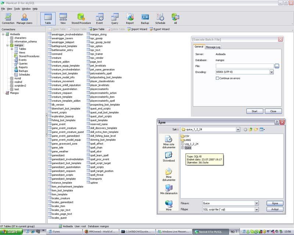Viewport: 294px width, 235px height.
Task: Click the All toolbar icon
Action: tap(175, 19)
